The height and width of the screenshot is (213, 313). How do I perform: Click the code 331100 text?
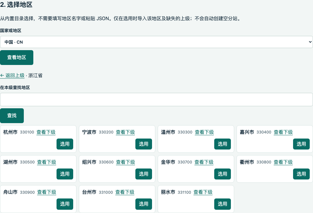pos(184,192)
